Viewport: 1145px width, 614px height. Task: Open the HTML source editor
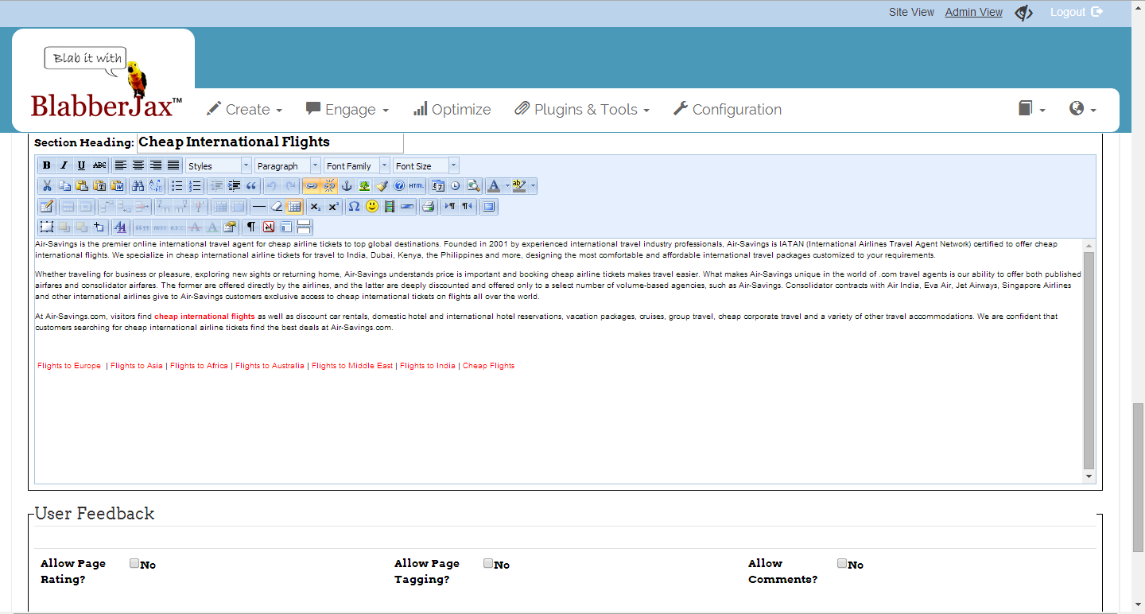tap(417, 186)
